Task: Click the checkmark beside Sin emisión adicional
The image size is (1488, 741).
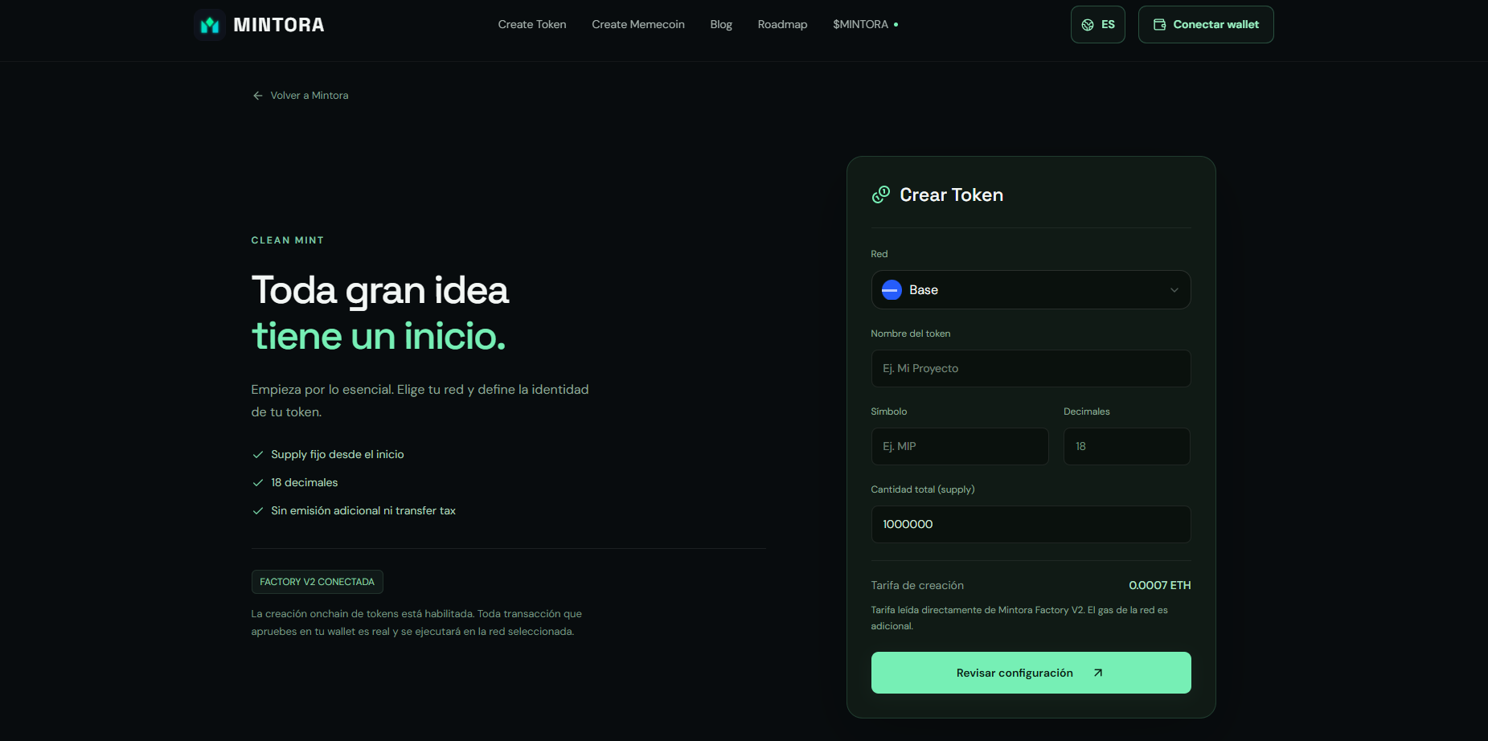Action: pos(258,511)
